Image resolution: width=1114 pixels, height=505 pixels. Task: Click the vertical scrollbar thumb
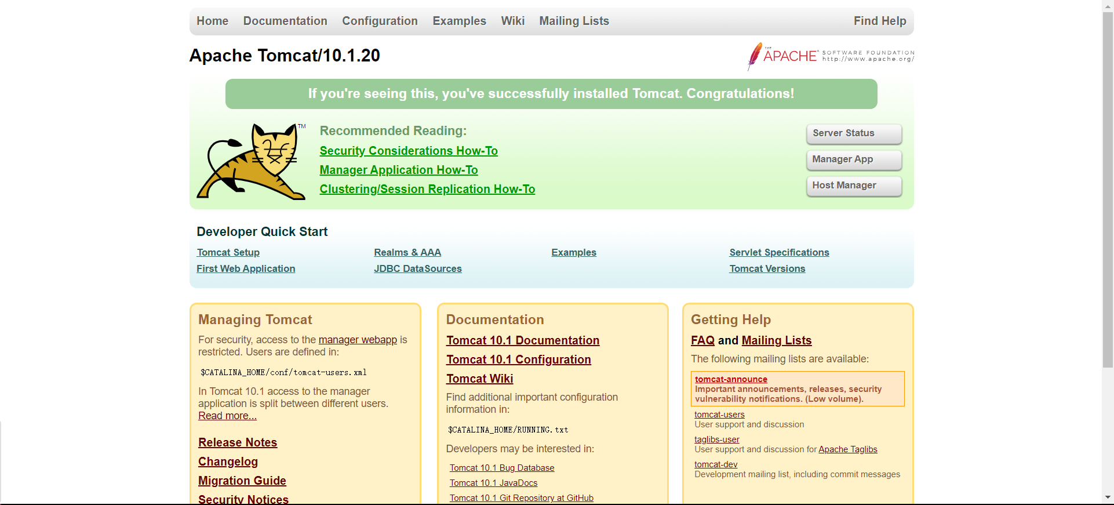tap(1108, 190)
